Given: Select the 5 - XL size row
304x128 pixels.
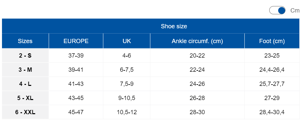Looking at the screenshot, I should pos(151,98).
